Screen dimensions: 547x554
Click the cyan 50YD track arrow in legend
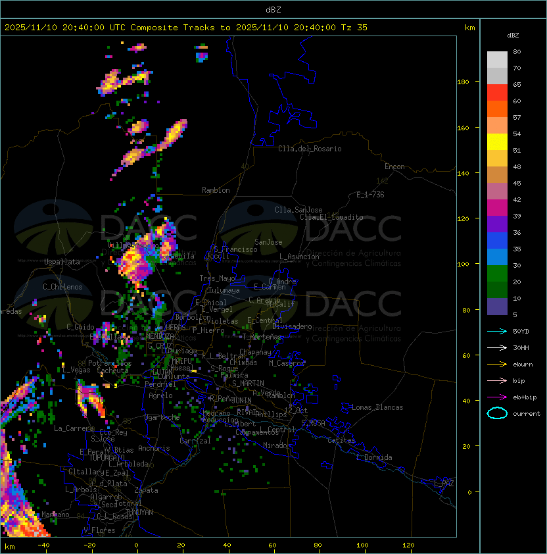[497, 331]
